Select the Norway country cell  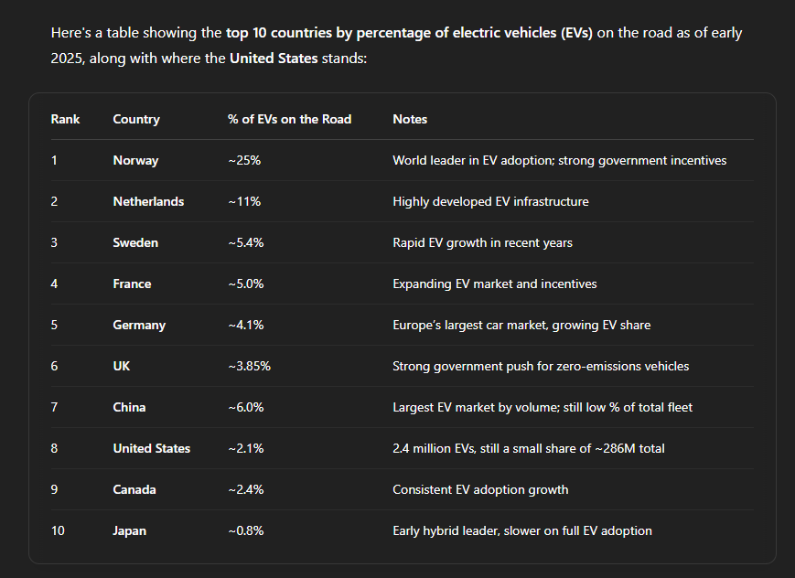tap(135, 161)
